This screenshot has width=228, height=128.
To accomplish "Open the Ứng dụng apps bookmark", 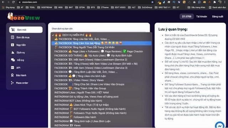I will pos(9,7).
